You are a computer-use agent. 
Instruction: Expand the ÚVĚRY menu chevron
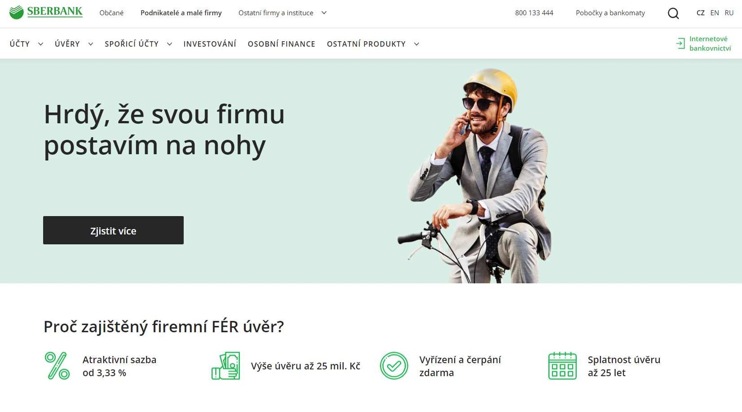click(x=90, y=44)
